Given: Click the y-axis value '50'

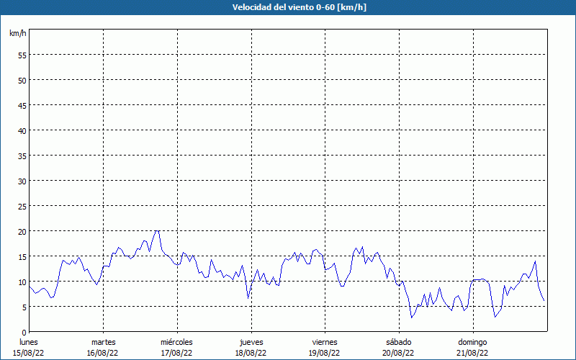Looking at the screenshot, I should click(22, 80).
